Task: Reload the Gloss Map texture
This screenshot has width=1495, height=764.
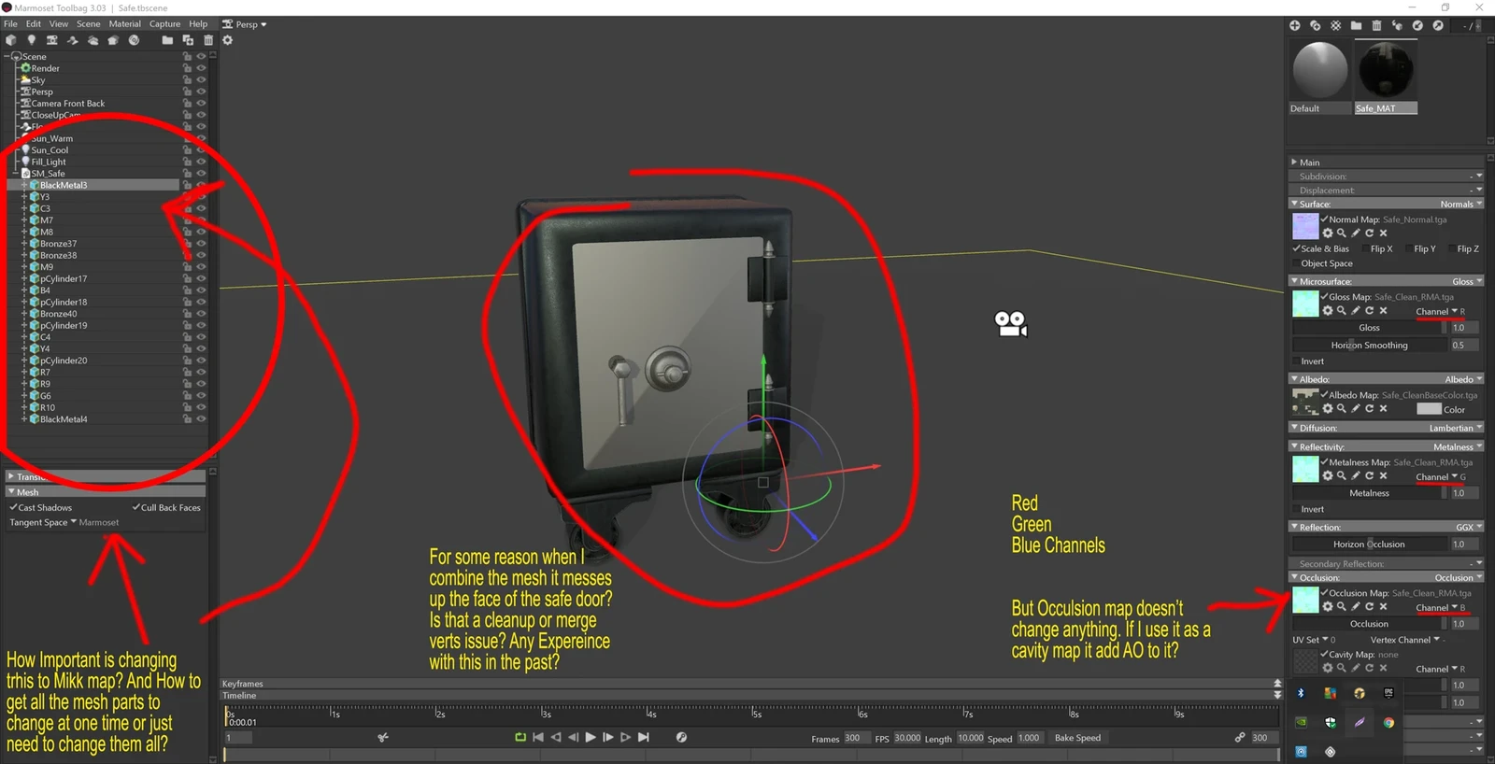Action: tap(1370, 311)
